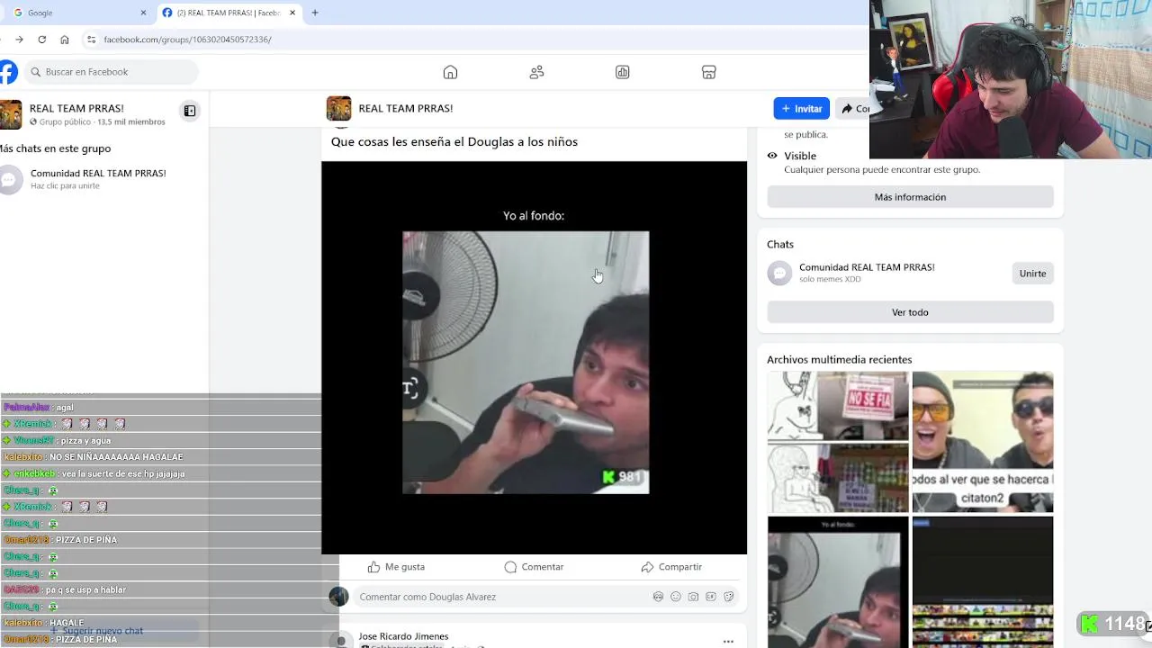The height and width of the screenshot is (648, 1152).
Task: Click the Que cosas les enseña el Douglas post text
Action: (x=454, y=141)
